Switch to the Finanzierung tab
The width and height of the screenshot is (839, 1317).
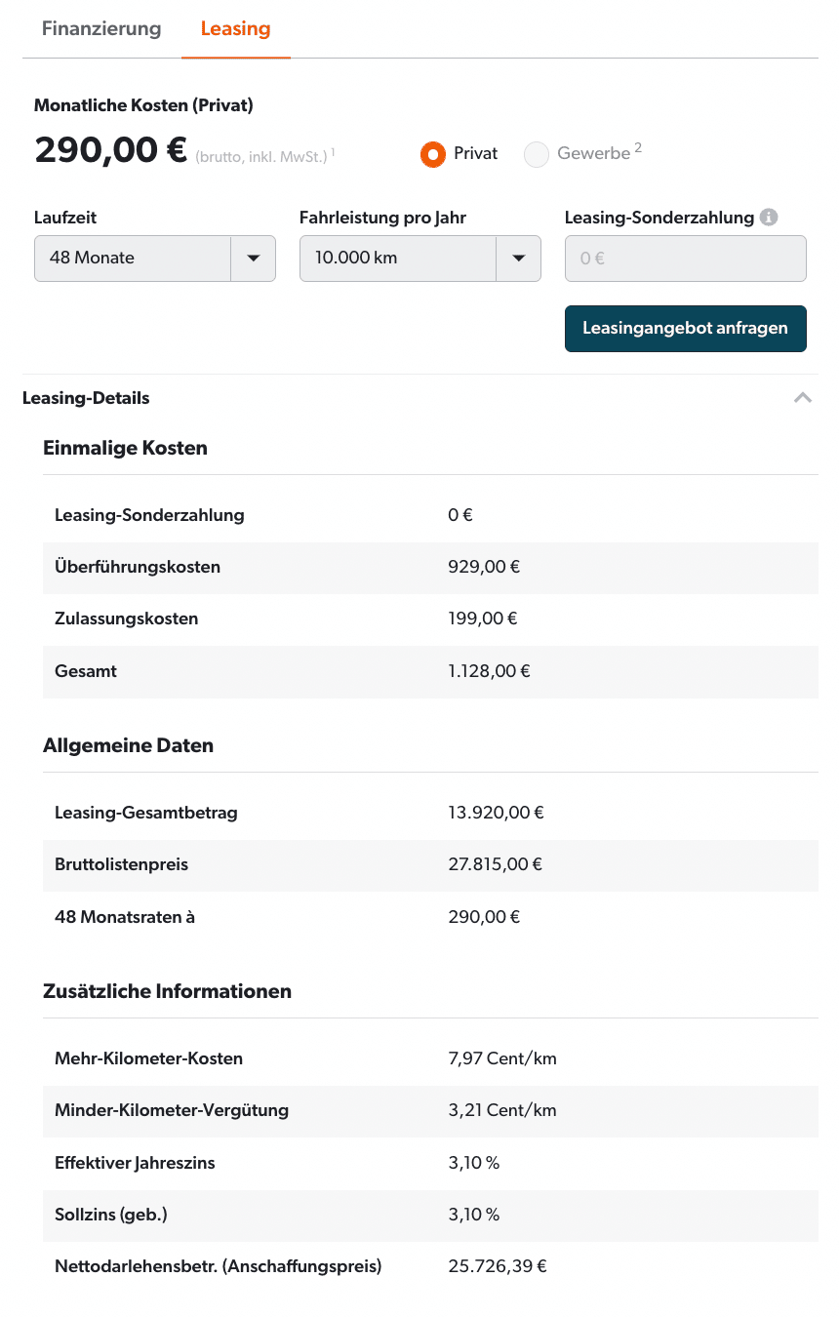tap(101, 28)
